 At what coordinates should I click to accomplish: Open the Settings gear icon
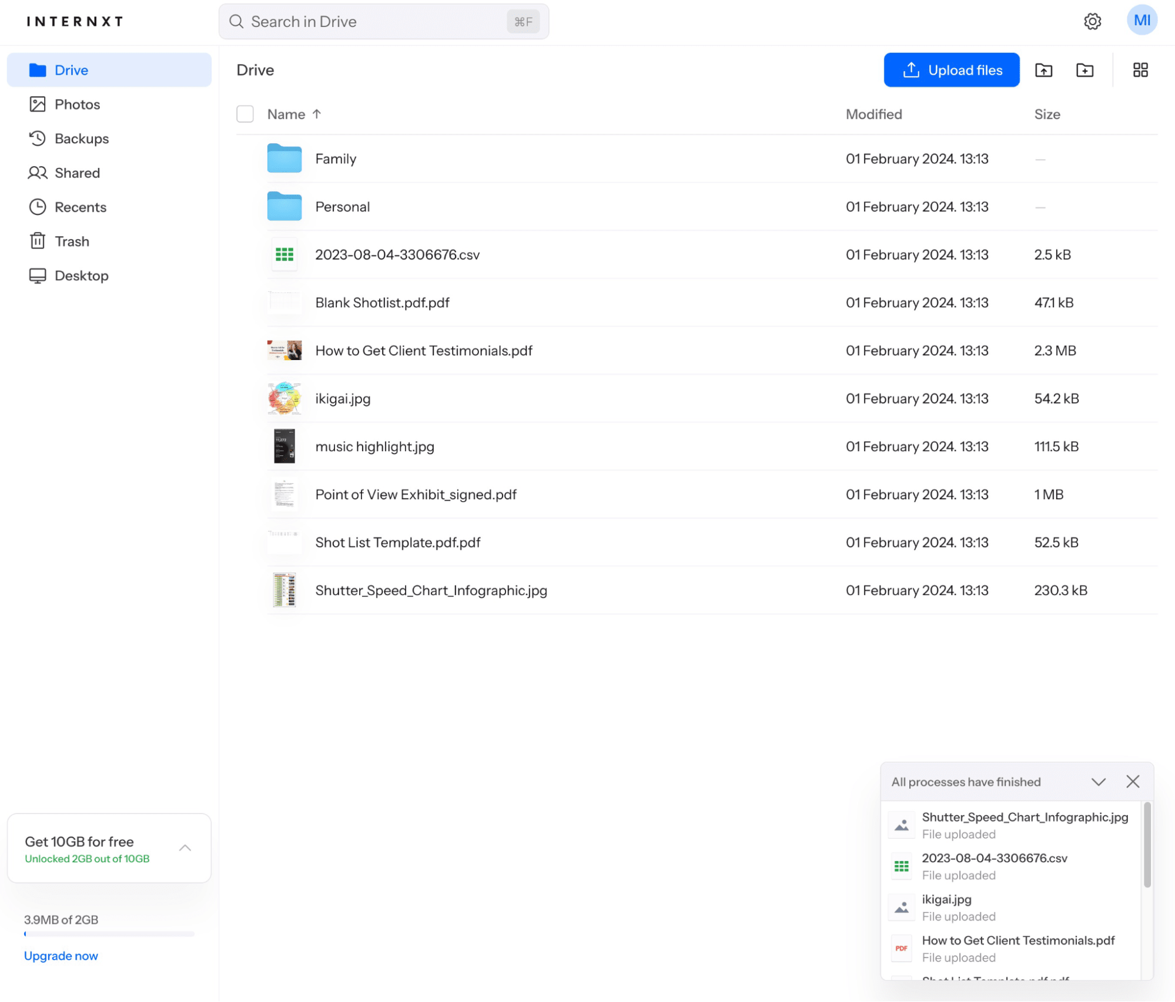coord(1093,21)
